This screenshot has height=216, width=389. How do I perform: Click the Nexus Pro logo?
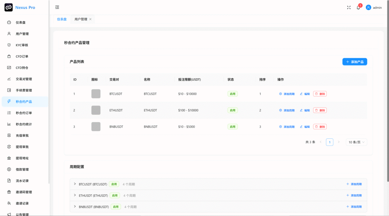(x=8, y=7)
